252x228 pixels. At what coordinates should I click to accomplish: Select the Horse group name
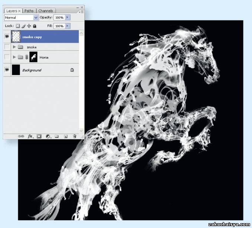tap(44, 57)
